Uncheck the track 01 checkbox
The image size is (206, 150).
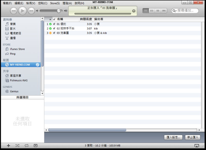(54, 24)
